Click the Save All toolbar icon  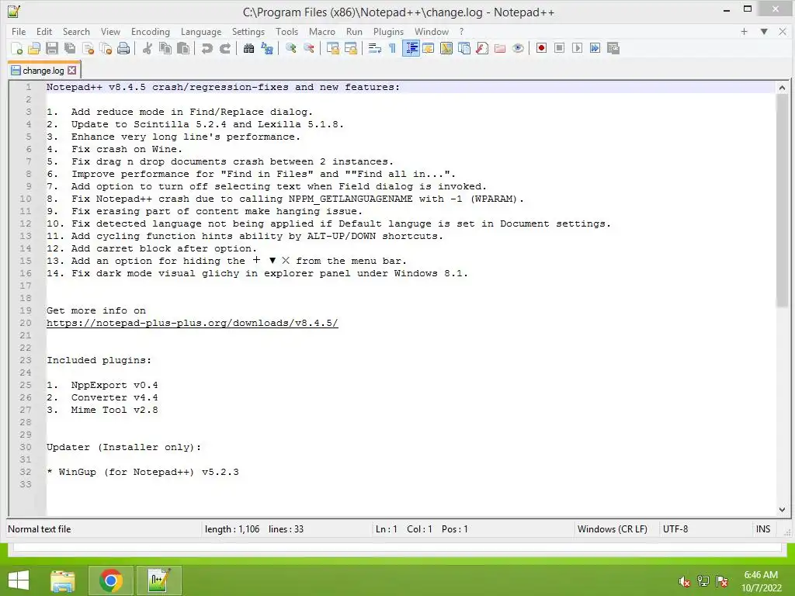click(x=69, y=48)
